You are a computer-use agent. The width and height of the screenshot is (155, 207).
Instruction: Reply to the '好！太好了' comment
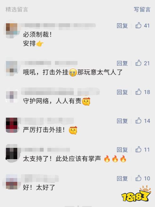pos(122,178)
